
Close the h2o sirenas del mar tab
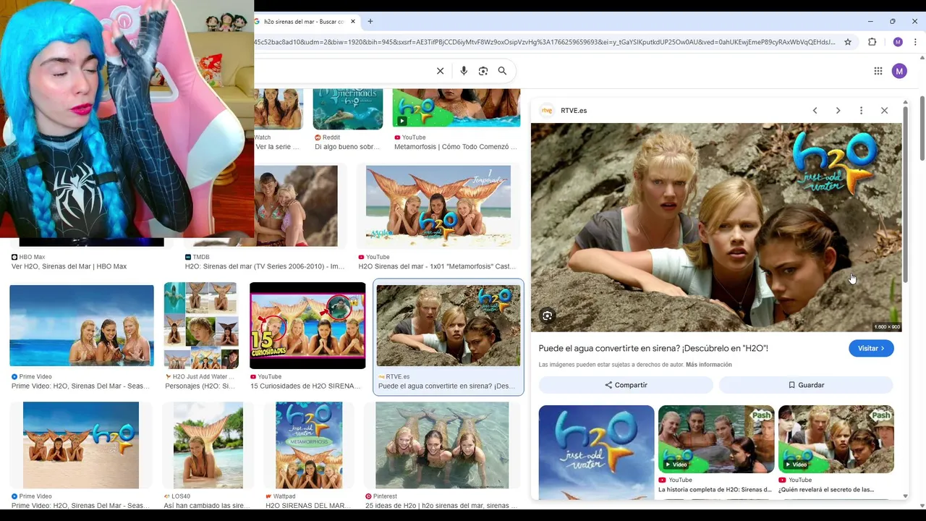pyautogui.click(x=353, y=22)
